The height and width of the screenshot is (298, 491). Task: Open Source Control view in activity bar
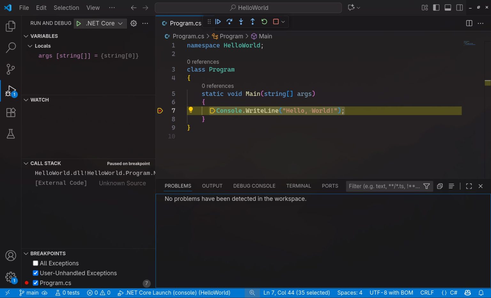[11, 69]
